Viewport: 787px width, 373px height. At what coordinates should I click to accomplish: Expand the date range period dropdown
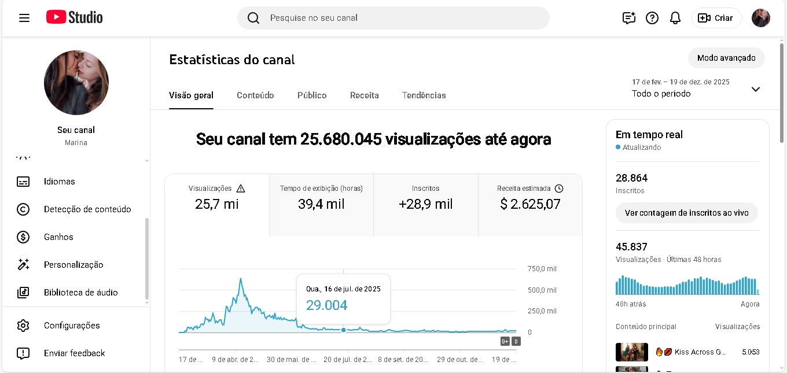(755, 89)
